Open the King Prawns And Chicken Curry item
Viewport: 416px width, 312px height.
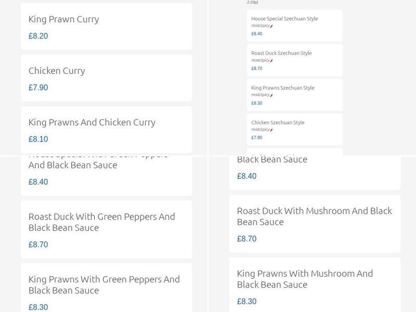106,129
